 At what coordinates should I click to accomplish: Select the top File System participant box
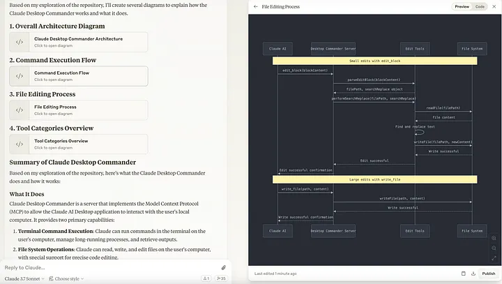pos(472,49)
